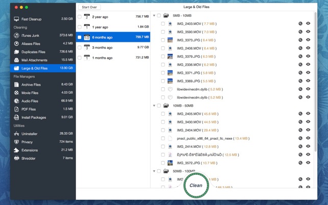Select the 5MB - 10MB group checkbox

[159, 16]
